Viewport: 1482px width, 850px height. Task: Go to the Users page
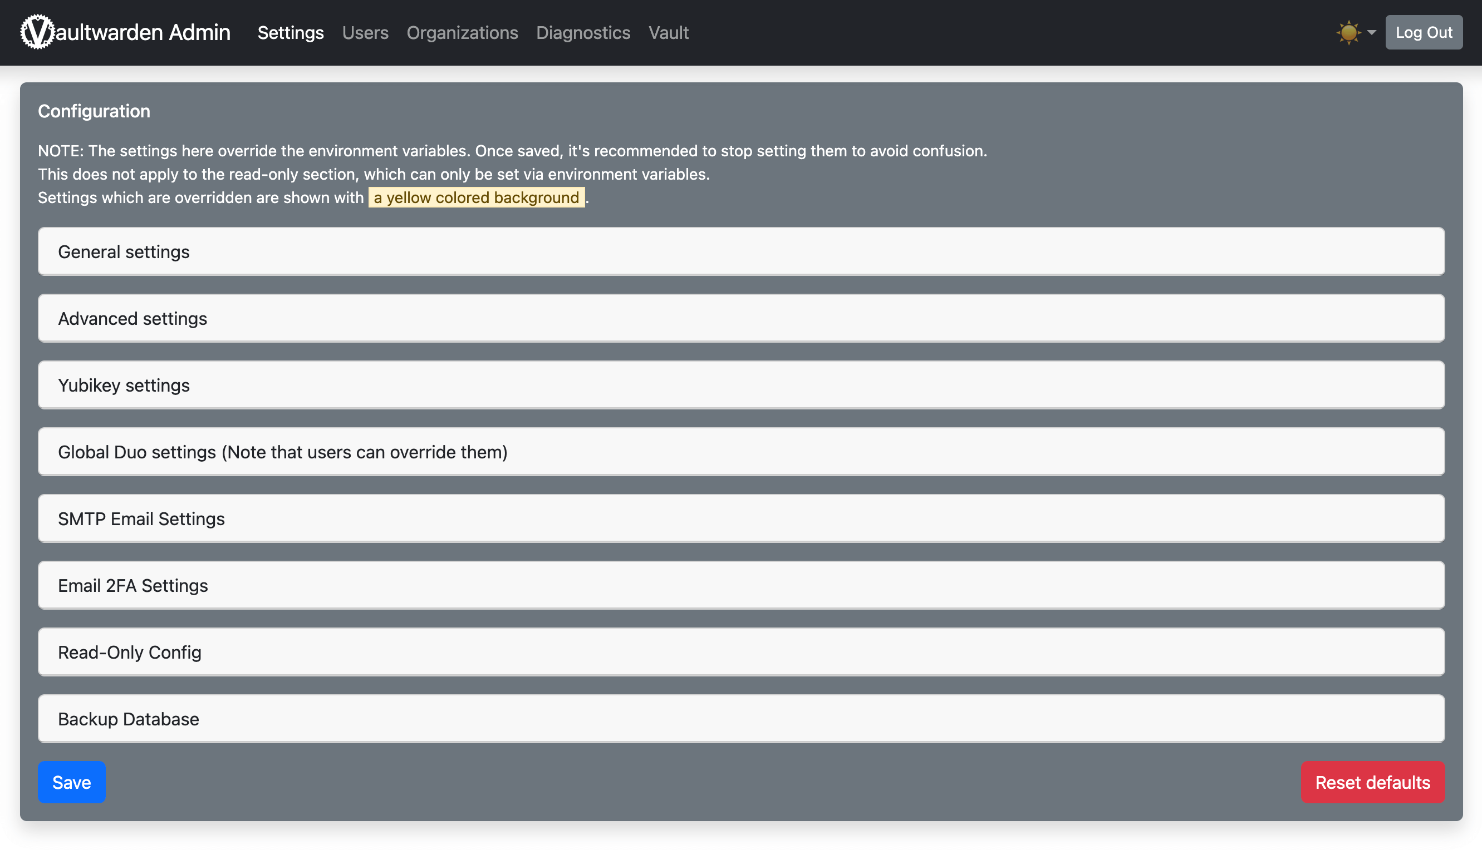coord(365,33)
